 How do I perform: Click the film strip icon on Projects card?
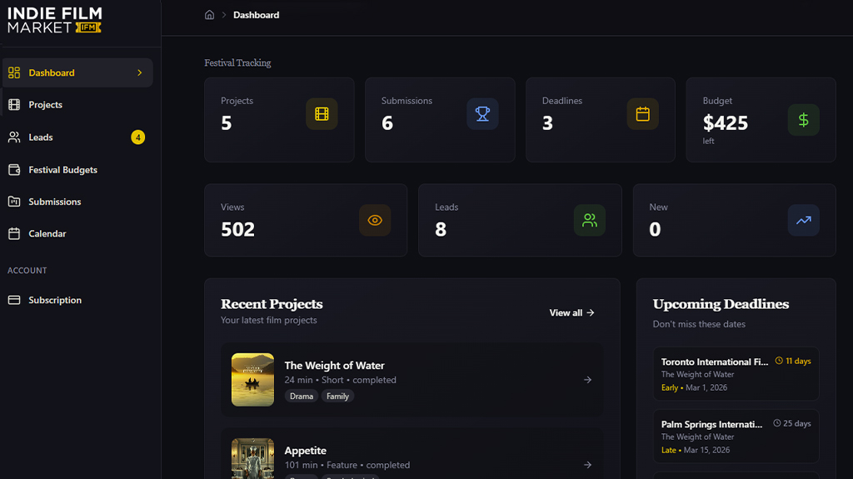click(x=322, y=114)
